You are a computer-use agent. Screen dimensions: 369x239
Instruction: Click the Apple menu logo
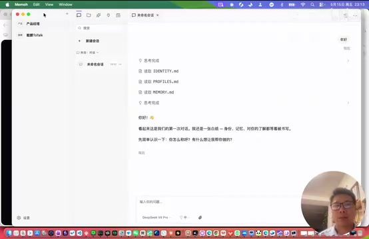[x=7, y=5]
